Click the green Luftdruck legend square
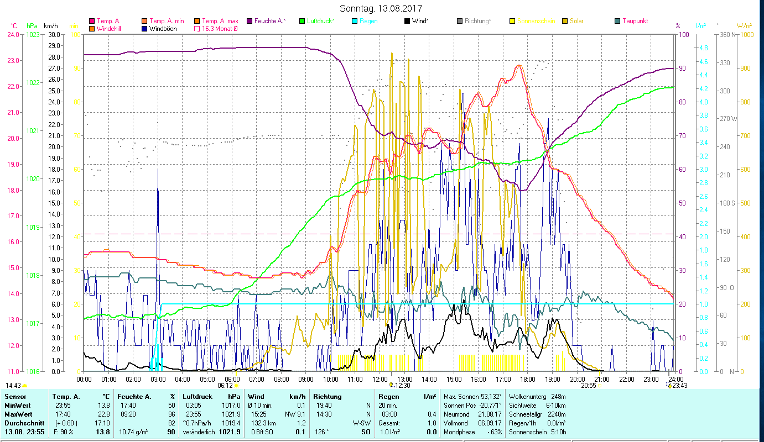This screenshot has height=442, width=764. tap(302, 21)
